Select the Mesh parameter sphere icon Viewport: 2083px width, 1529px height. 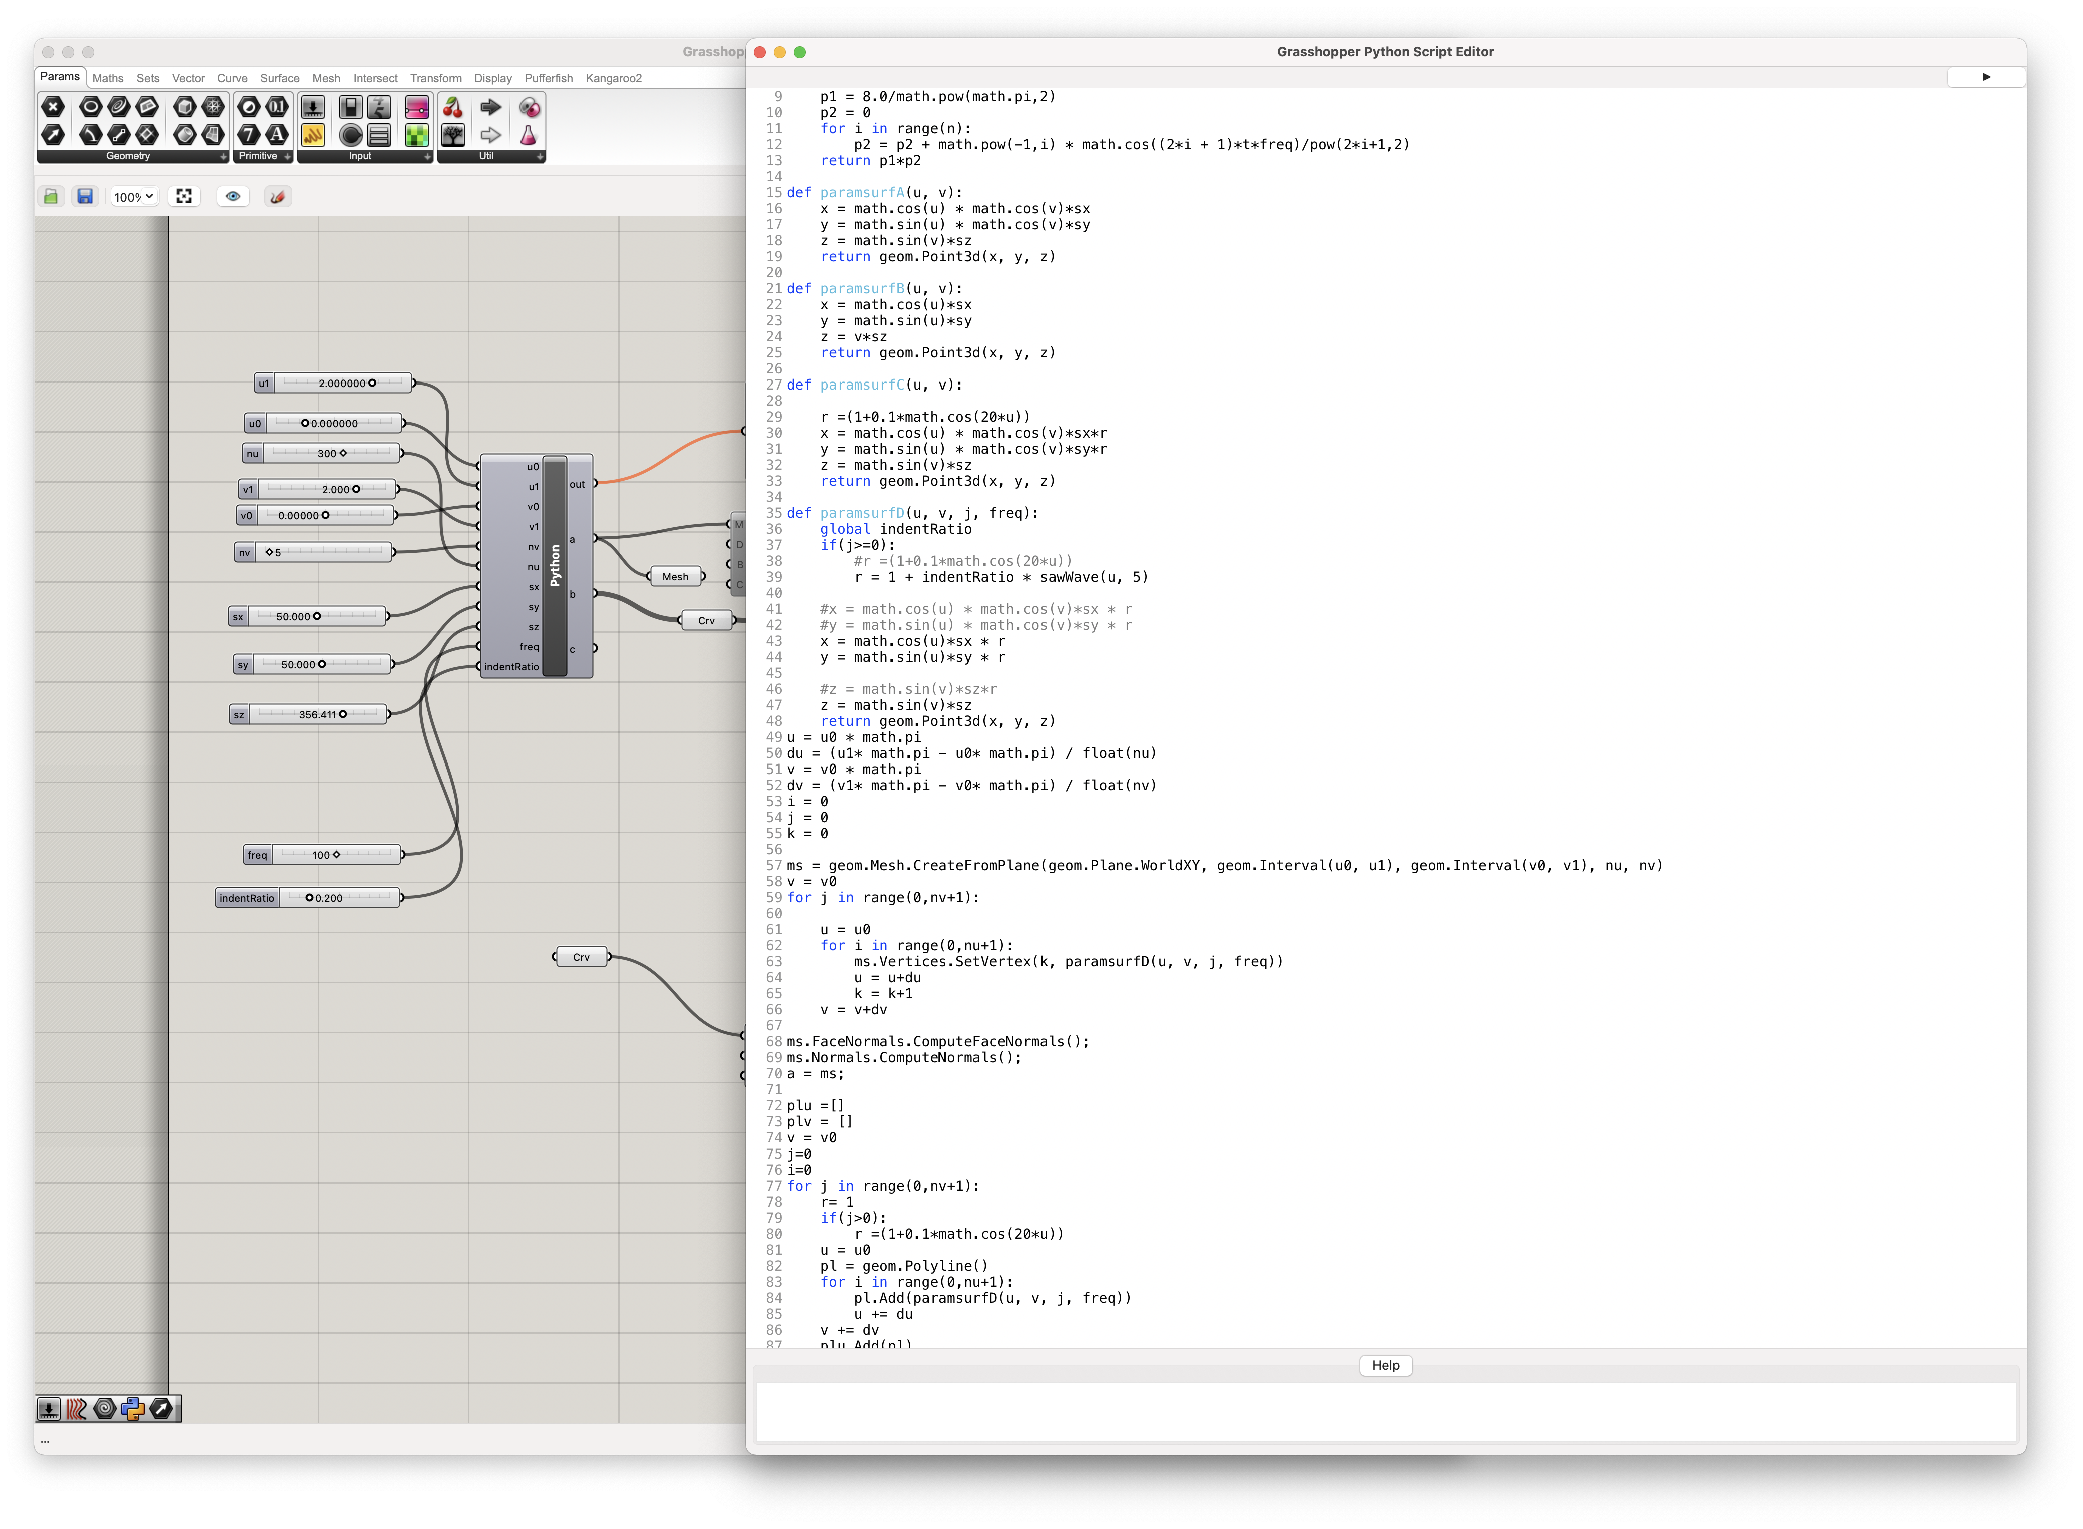[x=214, y=107]
